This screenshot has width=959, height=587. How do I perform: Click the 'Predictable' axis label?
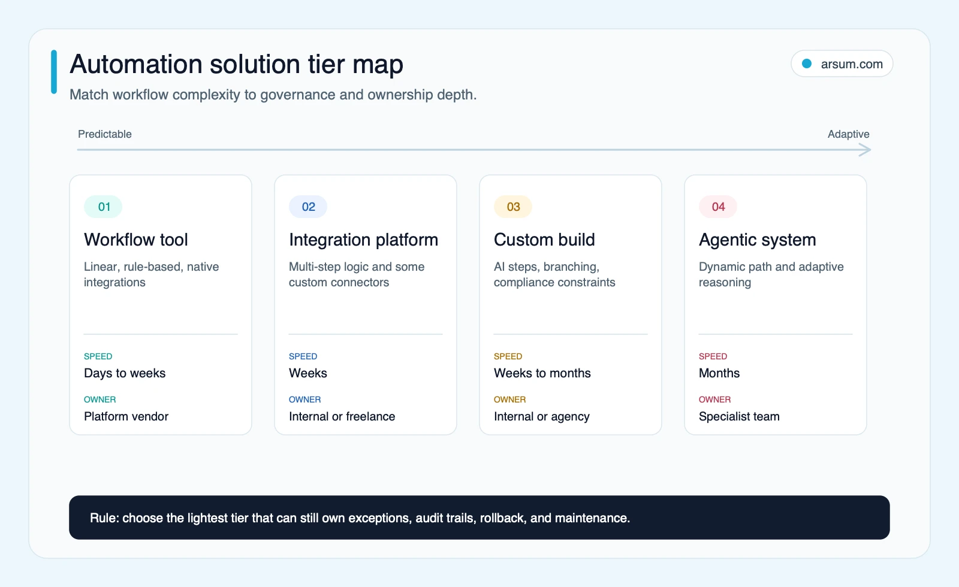click(x=105, y=134)
